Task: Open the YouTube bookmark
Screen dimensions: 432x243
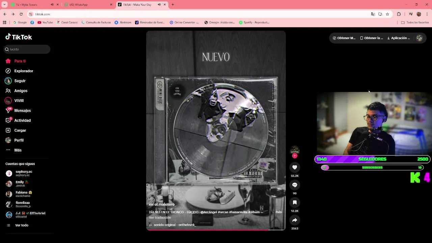Action: coord(45,23)
